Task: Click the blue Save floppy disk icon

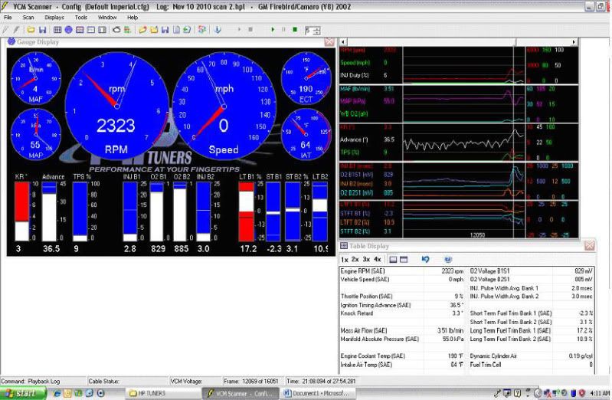Action: coord(42,29)
